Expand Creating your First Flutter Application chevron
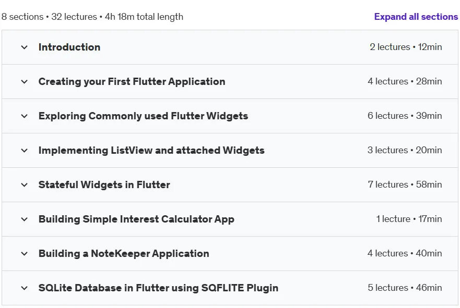Image resolution: width=460 pixels, height=308 pixels. [x=25, y=82]
